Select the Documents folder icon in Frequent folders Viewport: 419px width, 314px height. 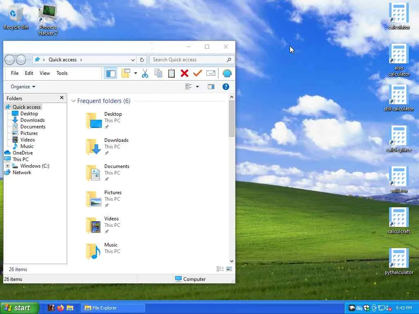(x=94, y=173)
